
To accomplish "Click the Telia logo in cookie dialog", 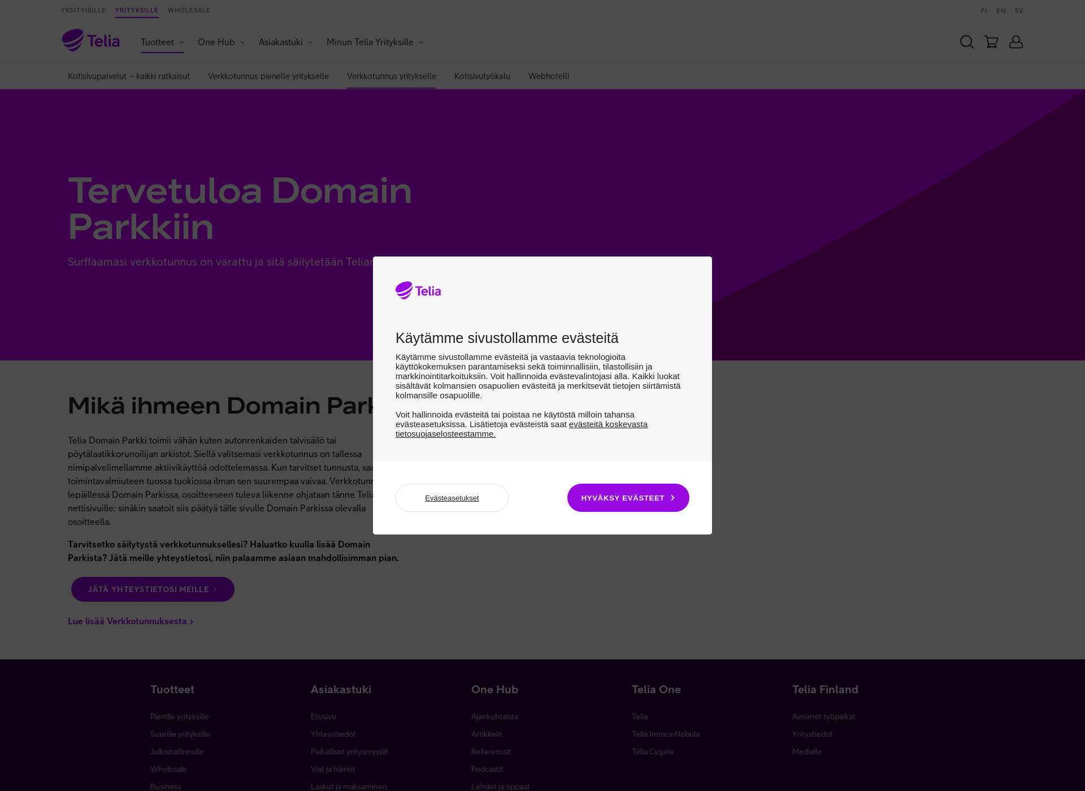I will pyautogui.click(x=418, y=290).
